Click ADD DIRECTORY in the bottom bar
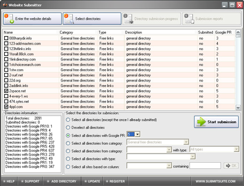 click(x=61, y=181)
